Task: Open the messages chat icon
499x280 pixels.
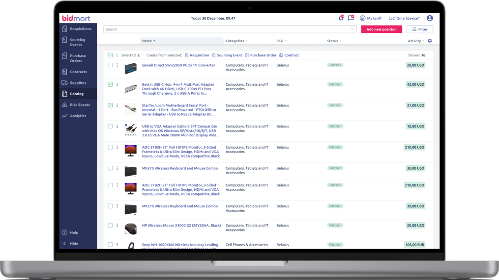Action: pos(351,18)
